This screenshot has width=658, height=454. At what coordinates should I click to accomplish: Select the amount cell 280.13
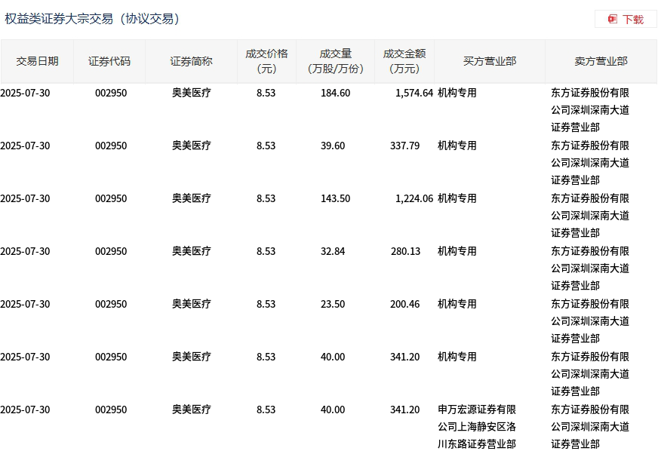[x=405, y=252]
